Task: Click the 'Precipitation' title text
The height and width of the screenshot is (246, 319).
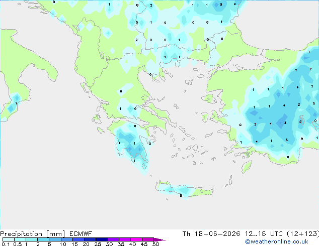Action: (21, 234)
